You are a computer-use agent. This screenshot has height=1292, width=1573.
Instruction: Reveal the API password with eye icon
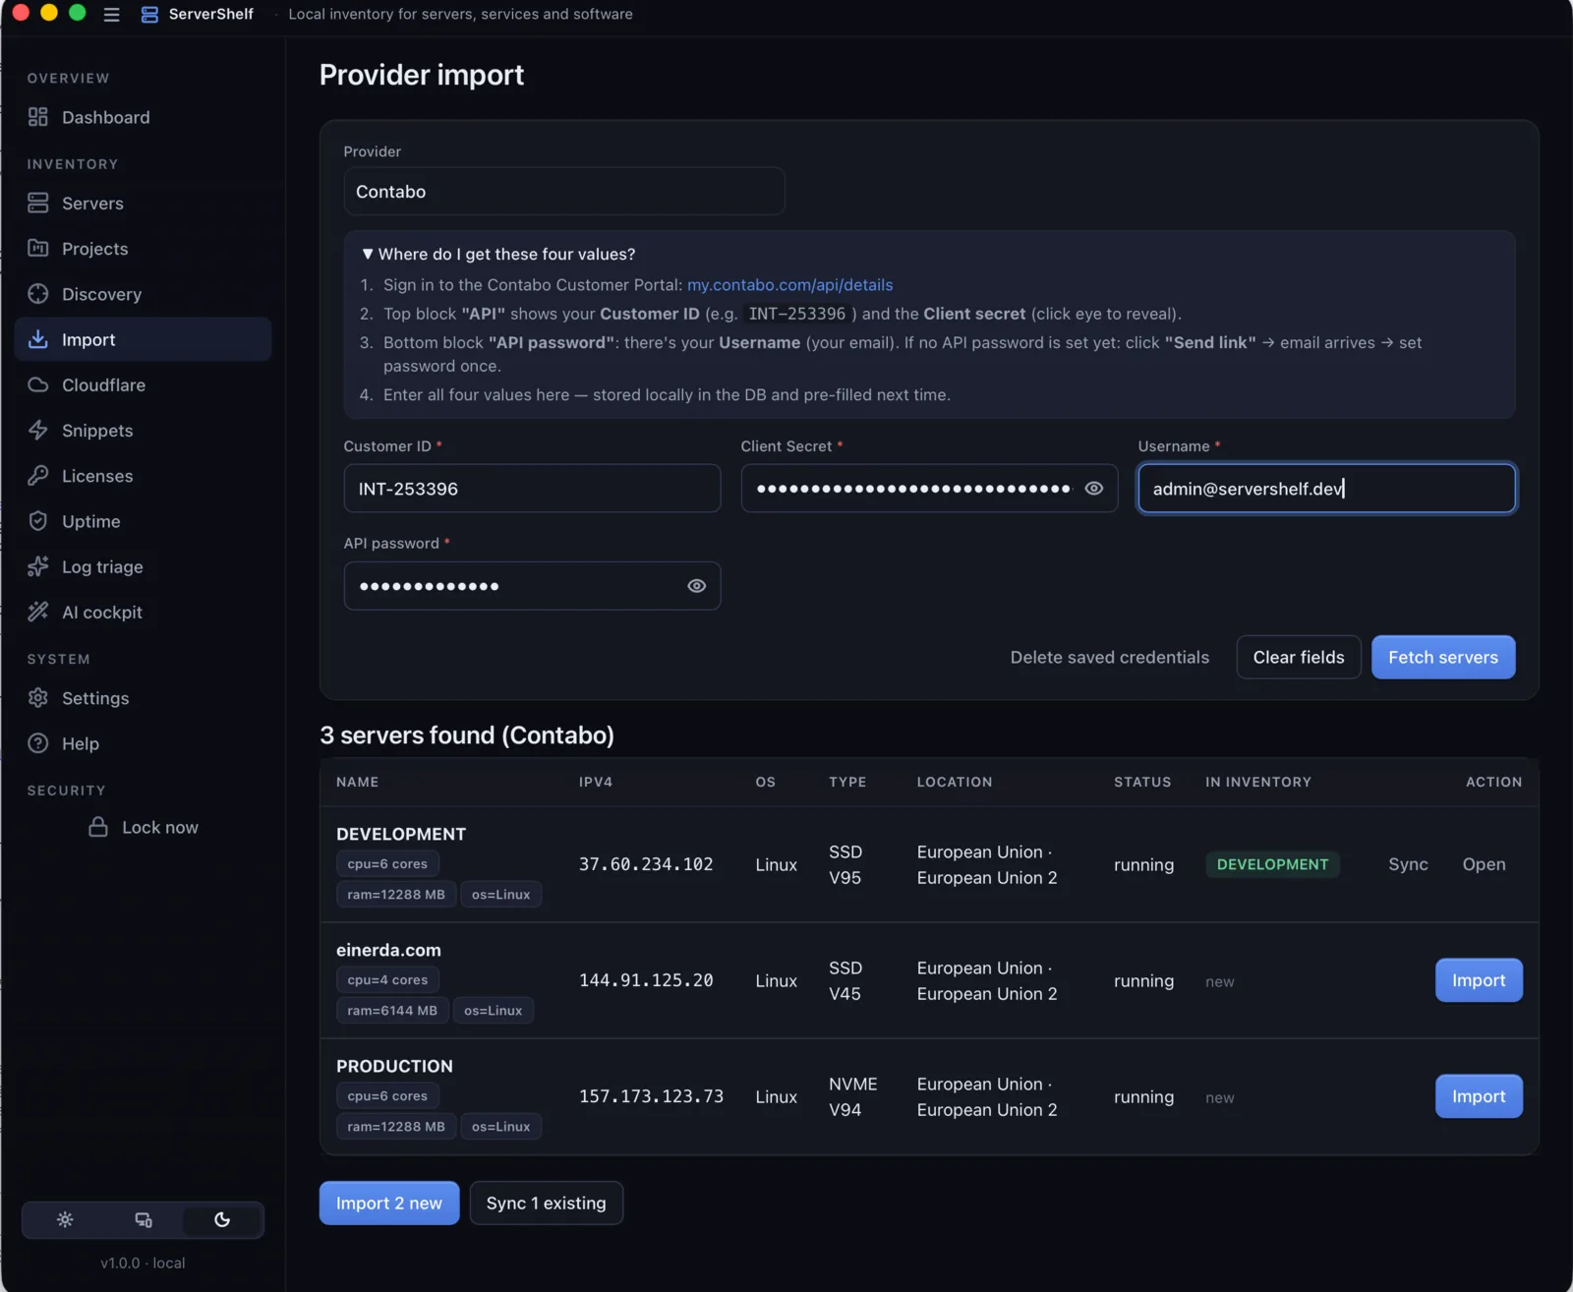click(697, 586)
